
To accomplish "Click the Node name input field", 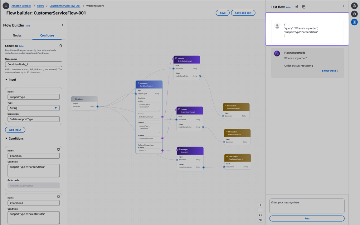I will tap(33, 64).
